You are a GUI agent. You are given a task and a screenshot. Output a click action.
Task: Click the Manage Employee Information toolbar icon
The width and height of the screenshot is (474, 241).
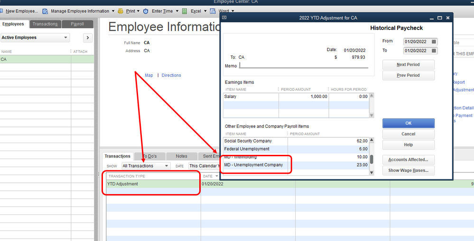tap(45, 11)
